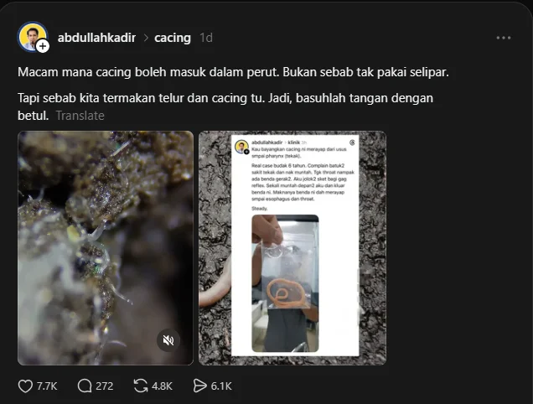The height and width of the screenshot is (404, 533).
Task: Click the chevron between username and cacing
Action: tap(146, 38)
